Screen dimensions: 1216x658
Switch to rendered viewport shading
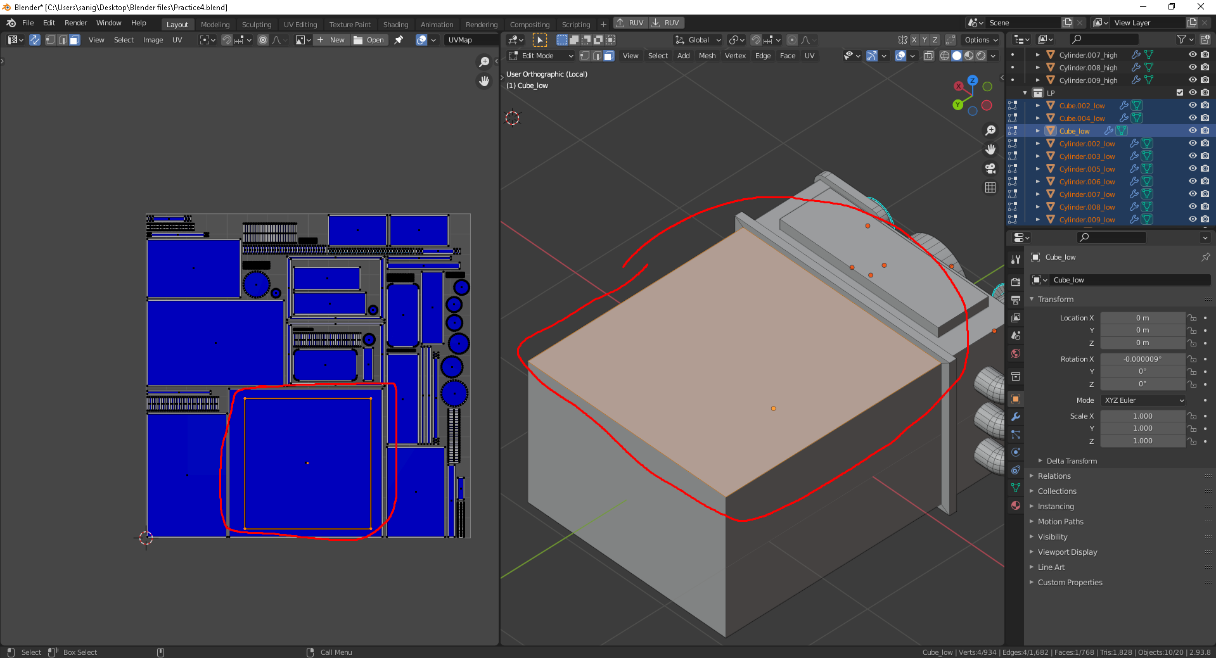tap(981, 56)
